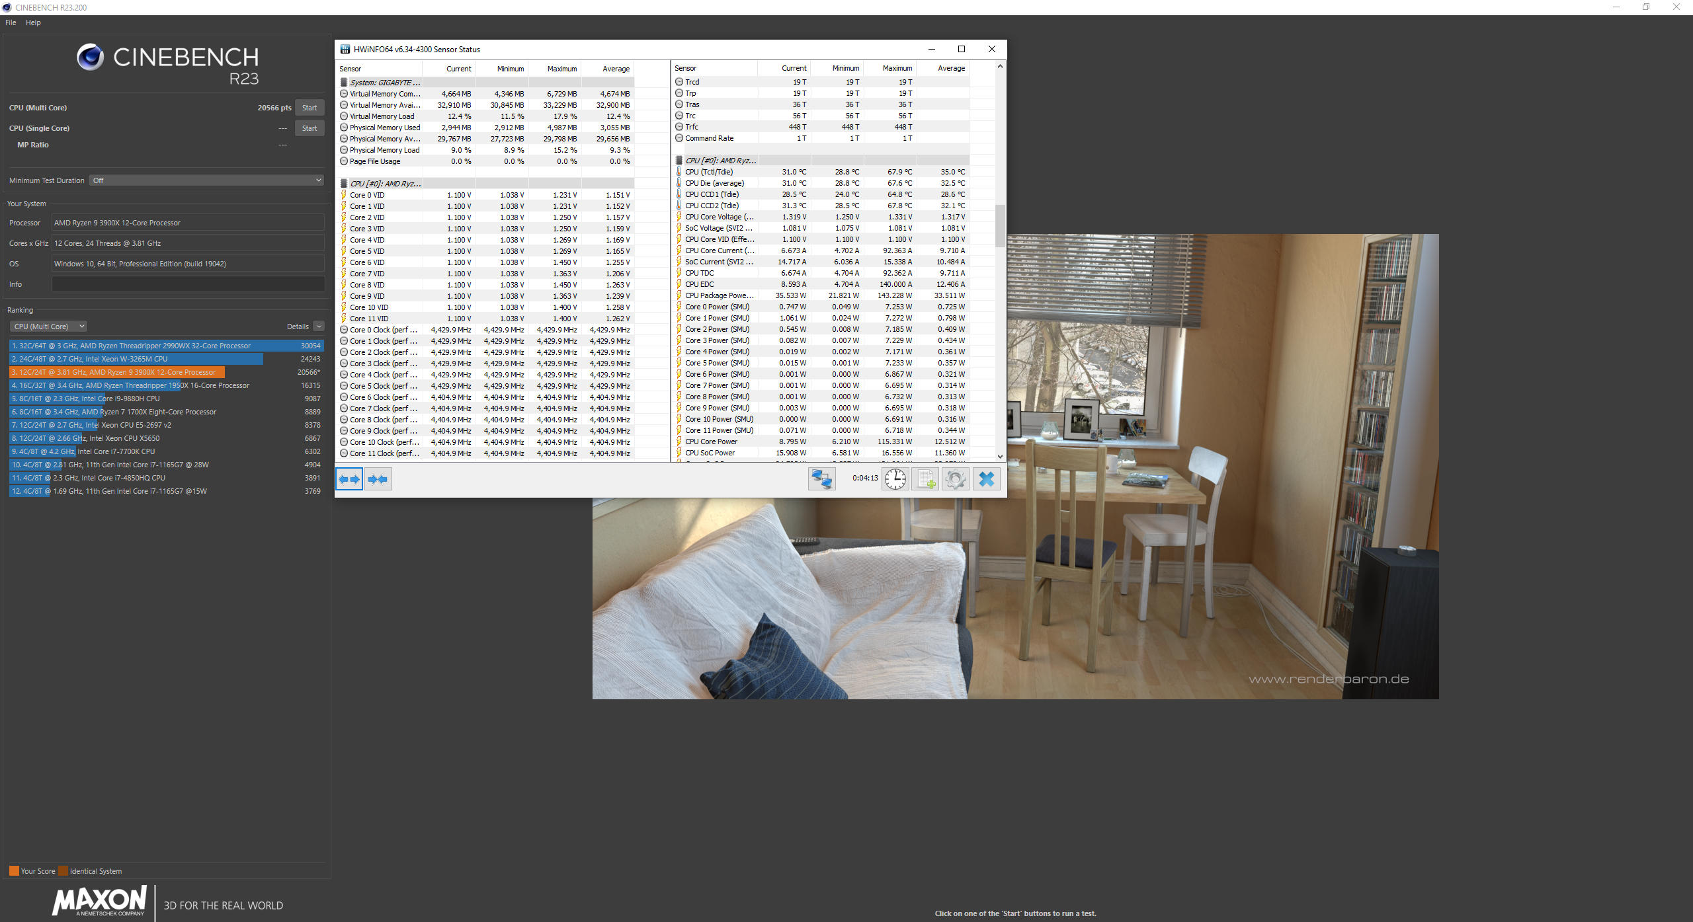
Task: Open HWiNFO sensor settings gear icon
Action: (955, 479)
